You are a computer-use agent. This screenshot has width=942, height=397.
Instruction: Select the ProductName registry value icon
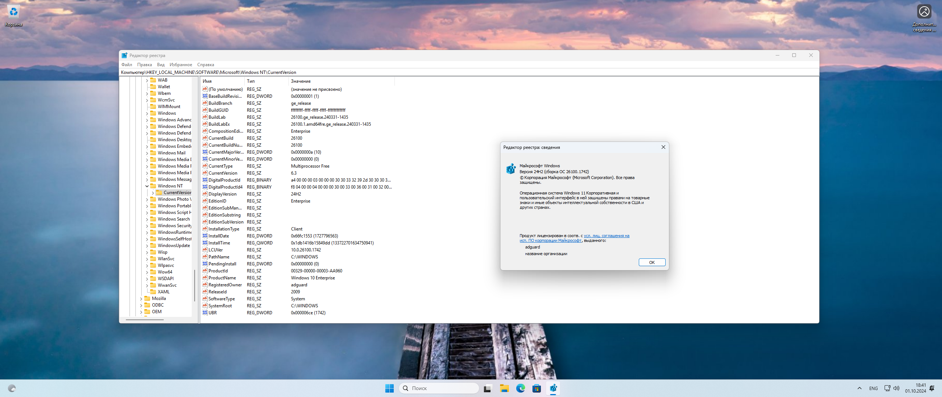(205, 278)
